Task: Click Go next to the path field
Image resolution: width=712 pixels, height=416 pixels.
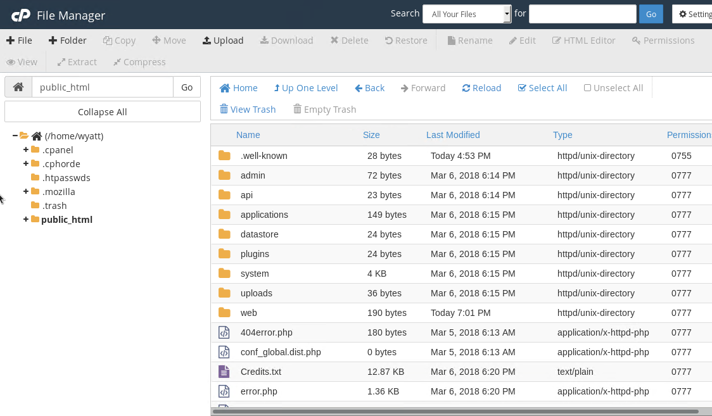Action: tap(187, 87)
